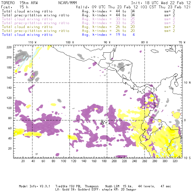
Task: Select the "NCAR/MMM" header label
Action: click(67, 3)
